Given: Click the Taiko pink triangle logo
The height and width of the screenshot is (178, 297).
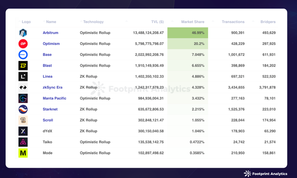Looking at the screenshot, I should pyautogui.click(x=23, y=142).
